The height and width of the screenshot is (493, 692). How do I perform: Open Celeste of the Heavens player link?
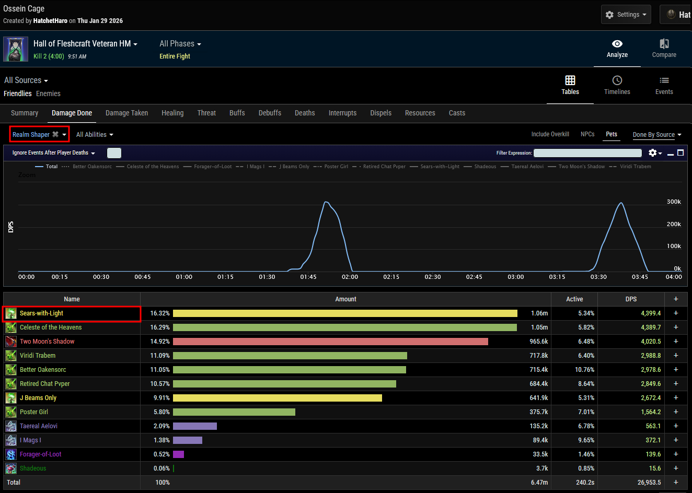(51, 327)
